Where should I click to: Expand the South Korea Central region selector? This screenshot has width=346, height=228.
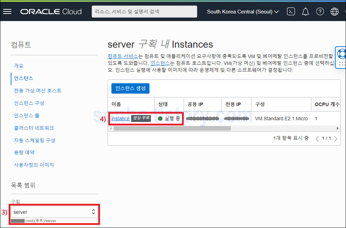coord(243,12)
